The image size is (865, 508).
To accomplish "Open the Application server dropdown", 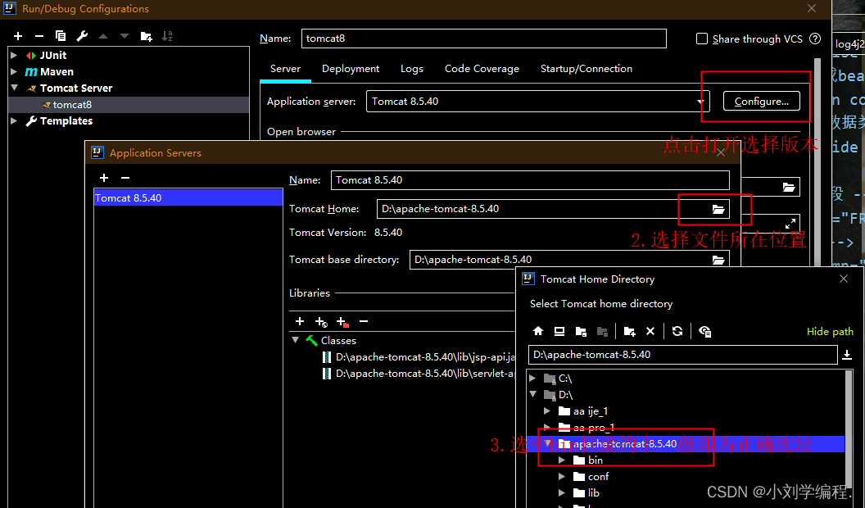I will [x=700, y=102].
